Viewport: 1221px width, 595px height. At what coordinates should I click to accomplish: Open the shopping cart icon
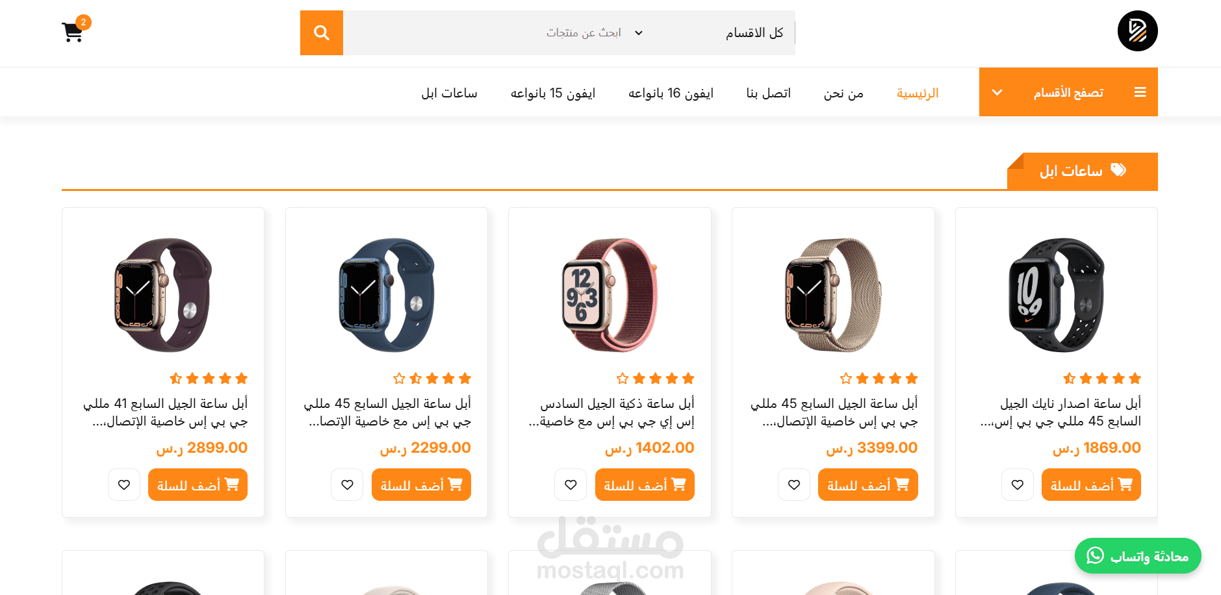click(x=73, y=32)
